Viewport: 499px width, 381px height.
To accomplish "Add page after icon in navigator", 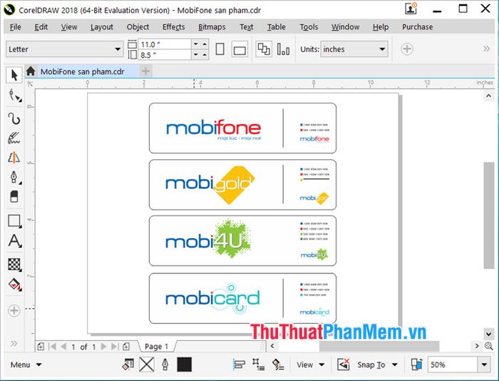I will [126, 346].
